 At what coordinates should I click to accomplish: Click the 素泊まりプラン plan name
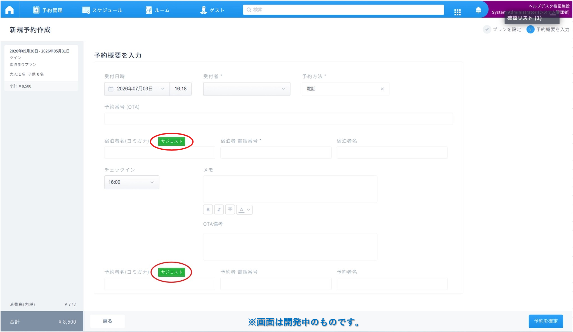[23, 65]
